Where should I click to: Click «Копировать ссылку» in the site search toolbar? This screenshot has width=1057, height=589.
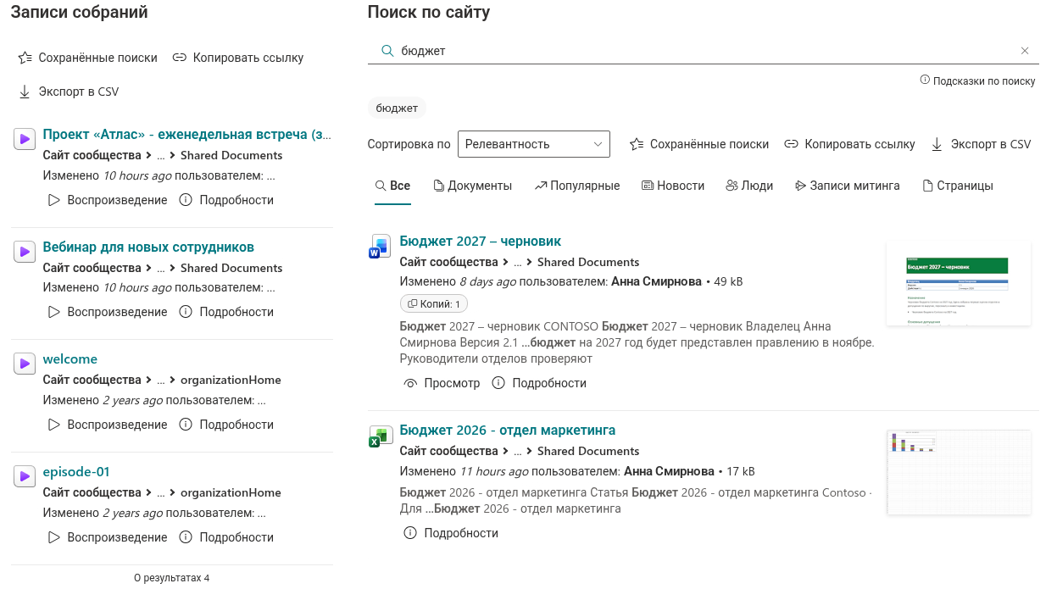click(849, 144)
